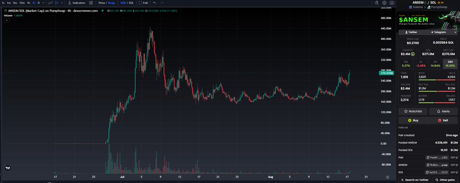Click the red Sell button

point(443,120)
